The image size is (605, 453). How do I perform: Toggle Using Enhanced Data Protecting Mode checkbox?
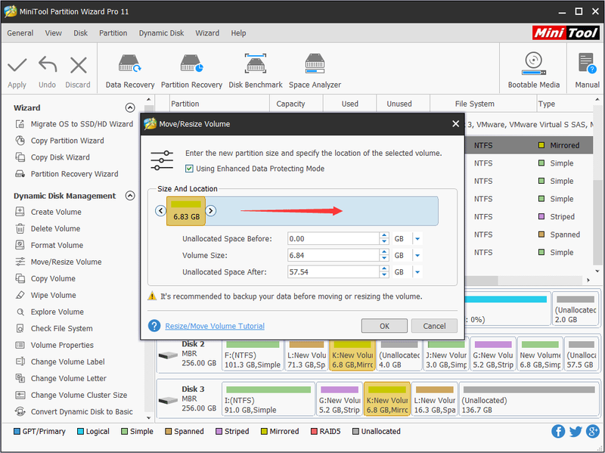(189, 169)
